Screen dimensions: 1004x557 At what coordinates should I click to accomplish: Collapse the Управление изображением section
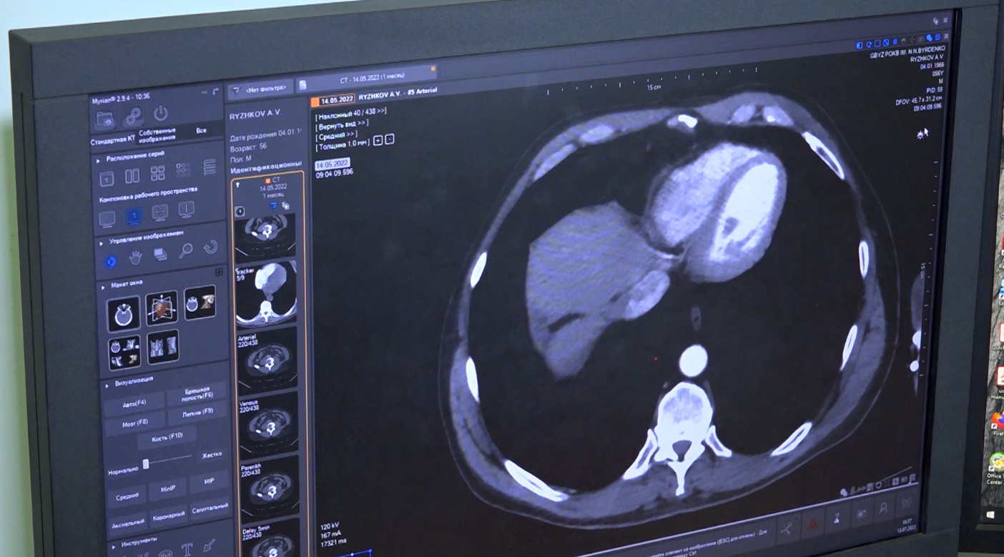[101, 243]
